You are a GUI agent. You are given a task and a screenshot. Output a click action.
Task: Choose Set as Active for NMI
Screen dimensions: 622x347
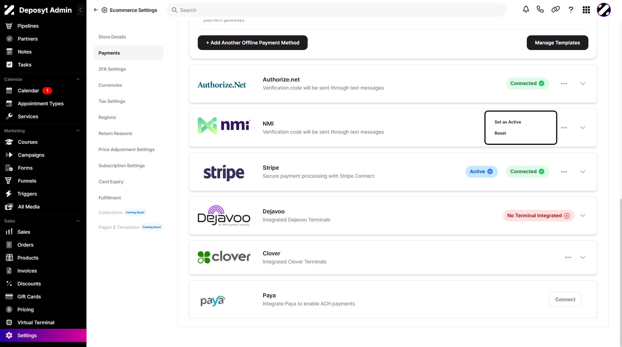click(x=508, y=122)
